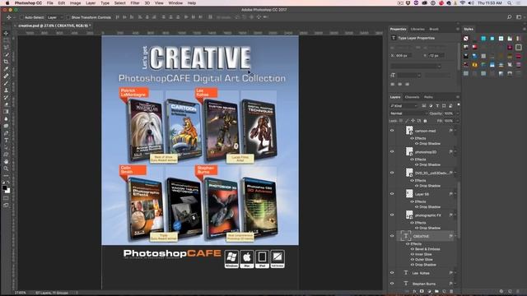Select the Horizontal Type tool
Screen dimensions: 527x296
(x=6, y=140)
